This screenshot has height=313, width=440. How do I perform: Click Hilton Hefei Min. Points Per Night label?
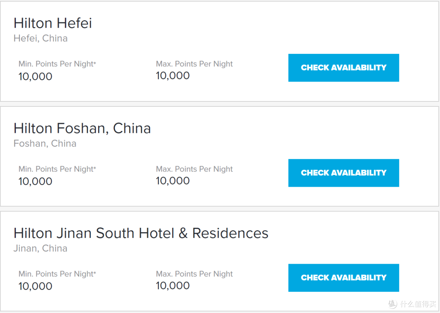click(57, 64)
